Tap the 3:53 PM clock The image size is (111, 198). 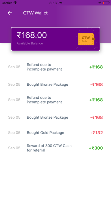[x=56, y=3]
